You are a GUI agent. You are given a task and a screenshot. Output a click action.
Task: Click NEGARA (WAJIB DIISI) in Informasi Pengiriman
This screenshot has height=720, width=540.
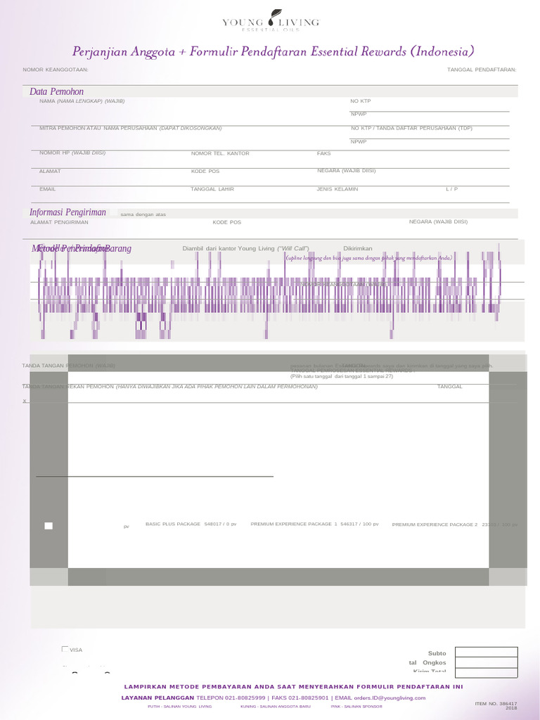coord(439,221)
